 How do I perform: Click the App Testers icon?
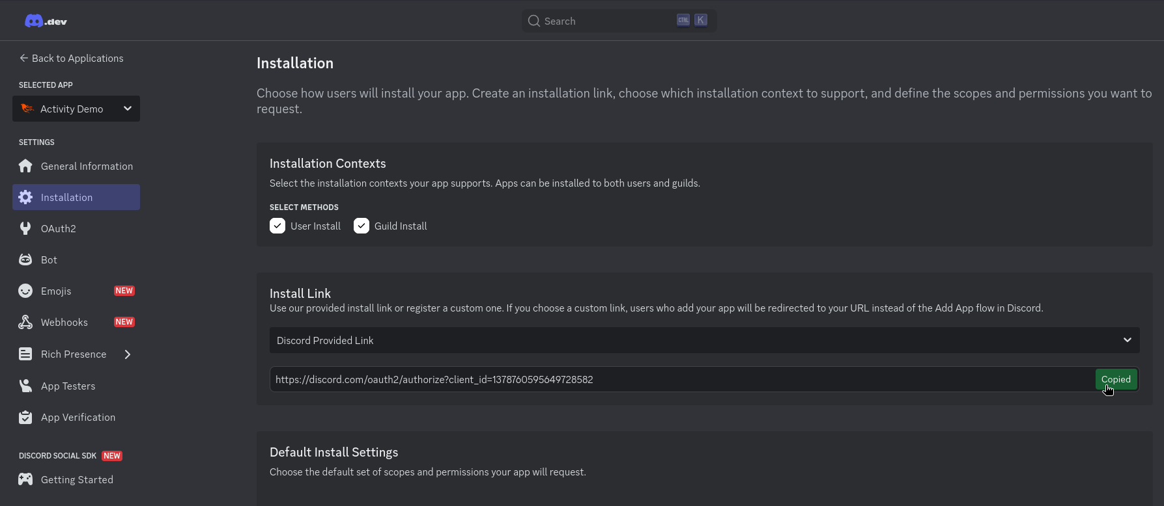point(25,386)
